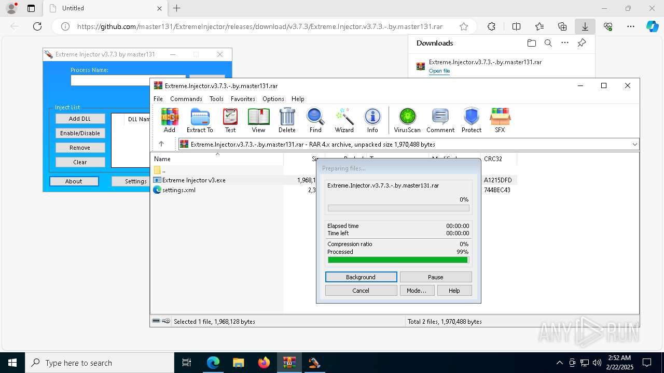Open the Wizard tool

tap(344, 120)
